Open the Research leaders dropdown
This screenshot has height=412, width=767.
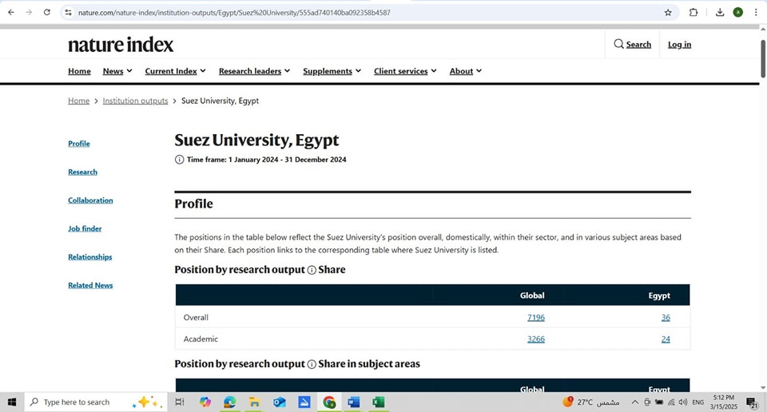click(254, 71)
